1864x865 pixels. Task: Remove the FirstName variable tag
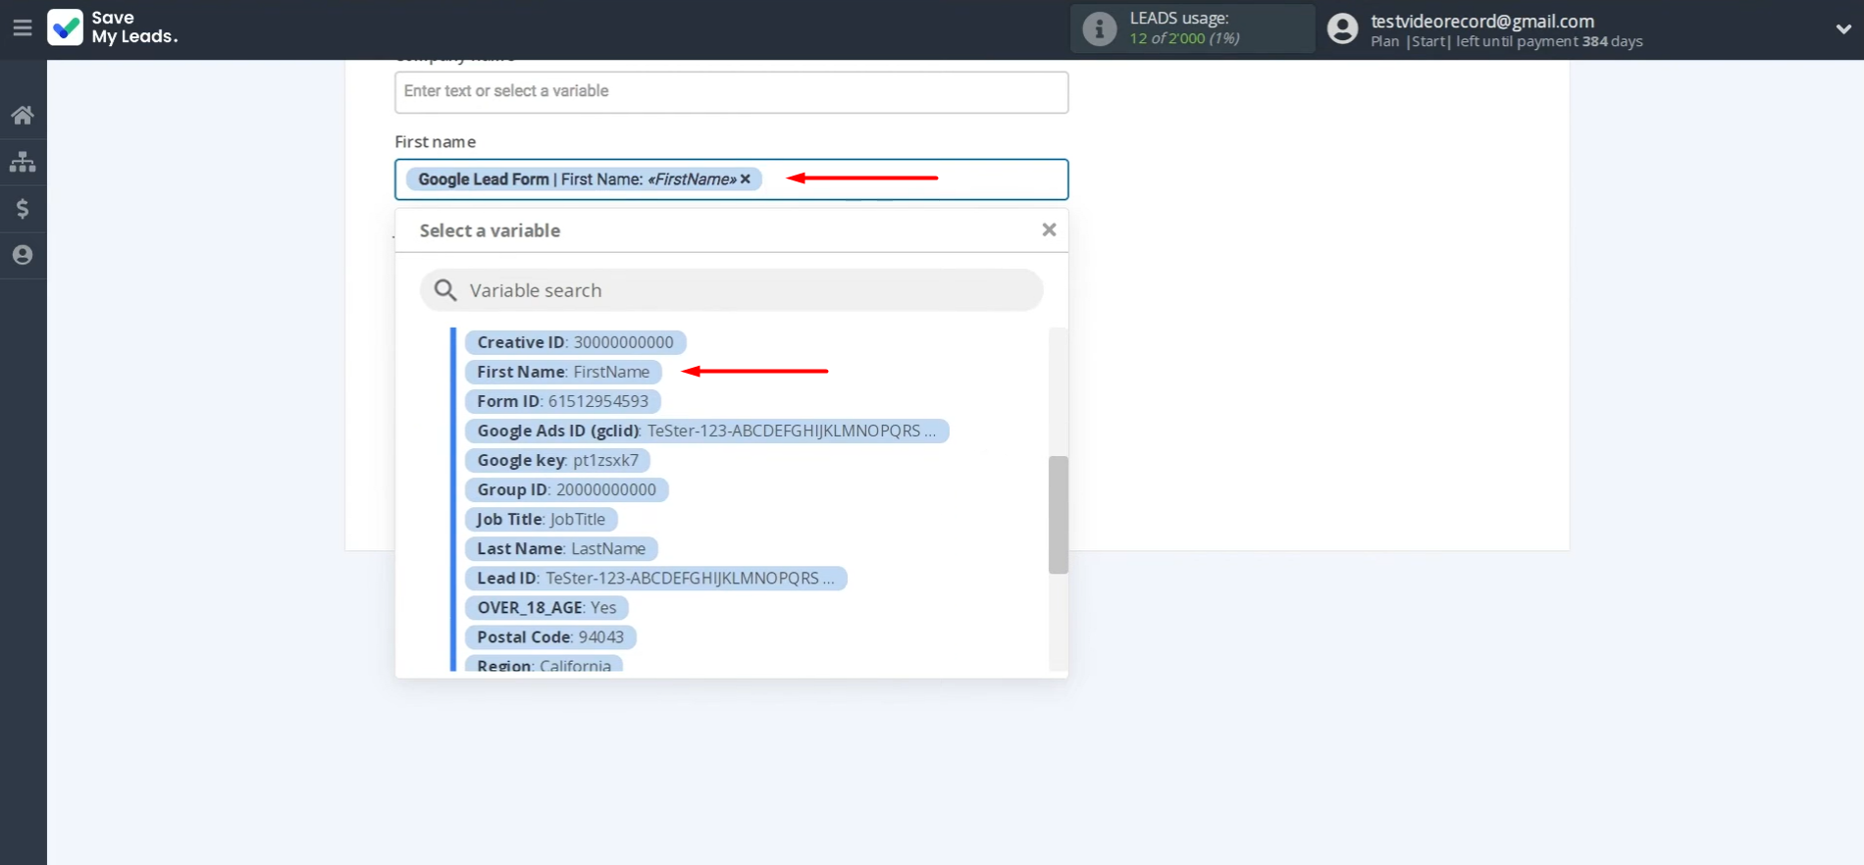pos(746,179)
